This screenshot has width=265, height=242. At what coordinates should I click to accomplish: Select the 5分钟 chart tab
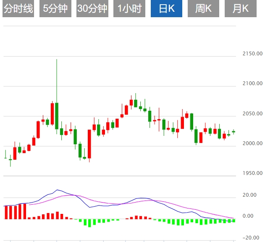click(55, 9)
